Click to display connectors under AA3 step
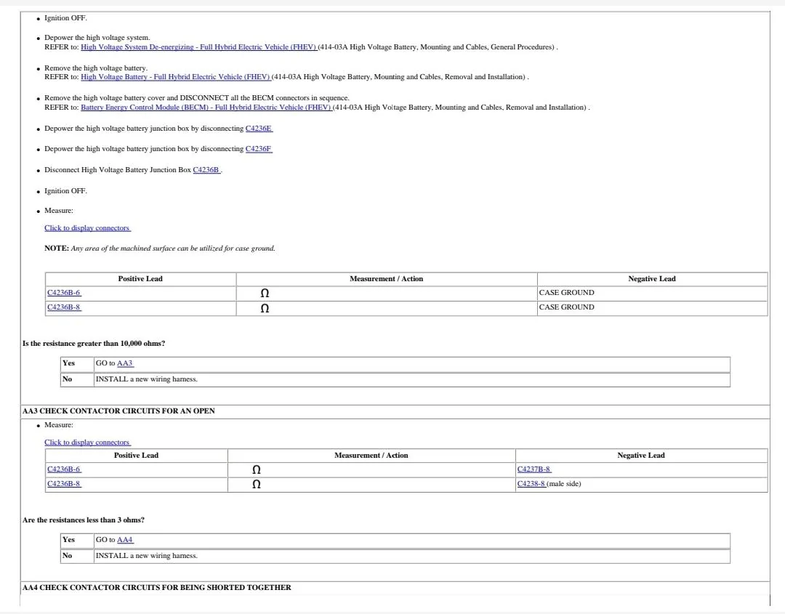 (87, 442)
